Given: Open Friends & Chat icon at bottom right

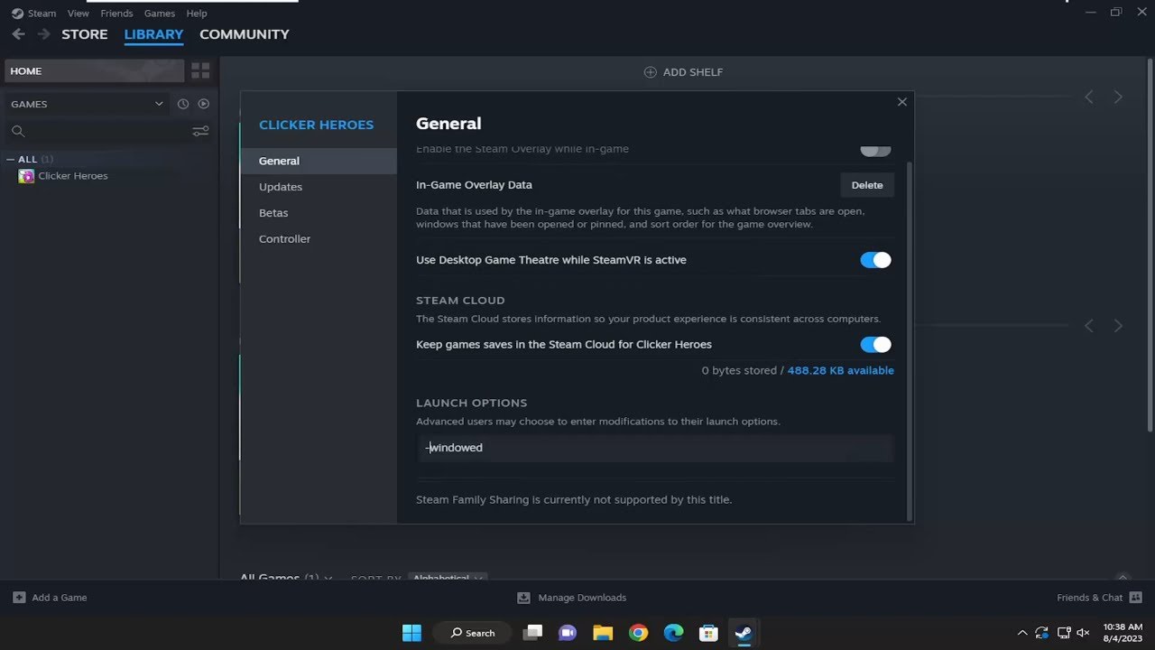Looking at the screenshot, I should pyautogui.click(x=1135, y=598).
